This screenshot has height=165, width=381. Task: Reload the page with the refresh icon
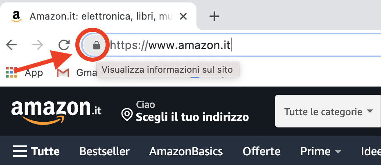[64, 45]
